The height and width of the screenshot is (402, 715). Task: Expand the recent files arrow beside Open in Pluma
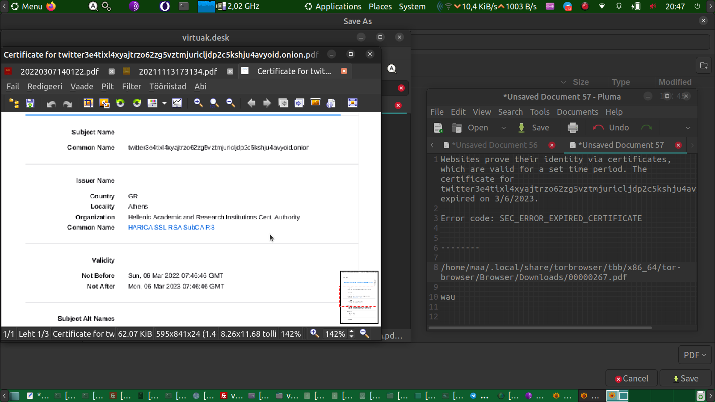click(x=504, y=128)
